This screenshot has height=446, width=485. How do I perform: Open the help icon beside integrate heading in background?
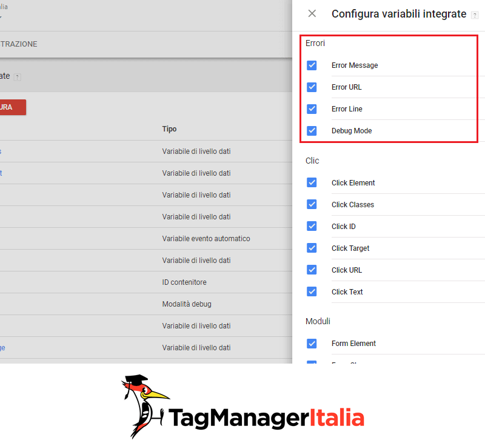18,77
